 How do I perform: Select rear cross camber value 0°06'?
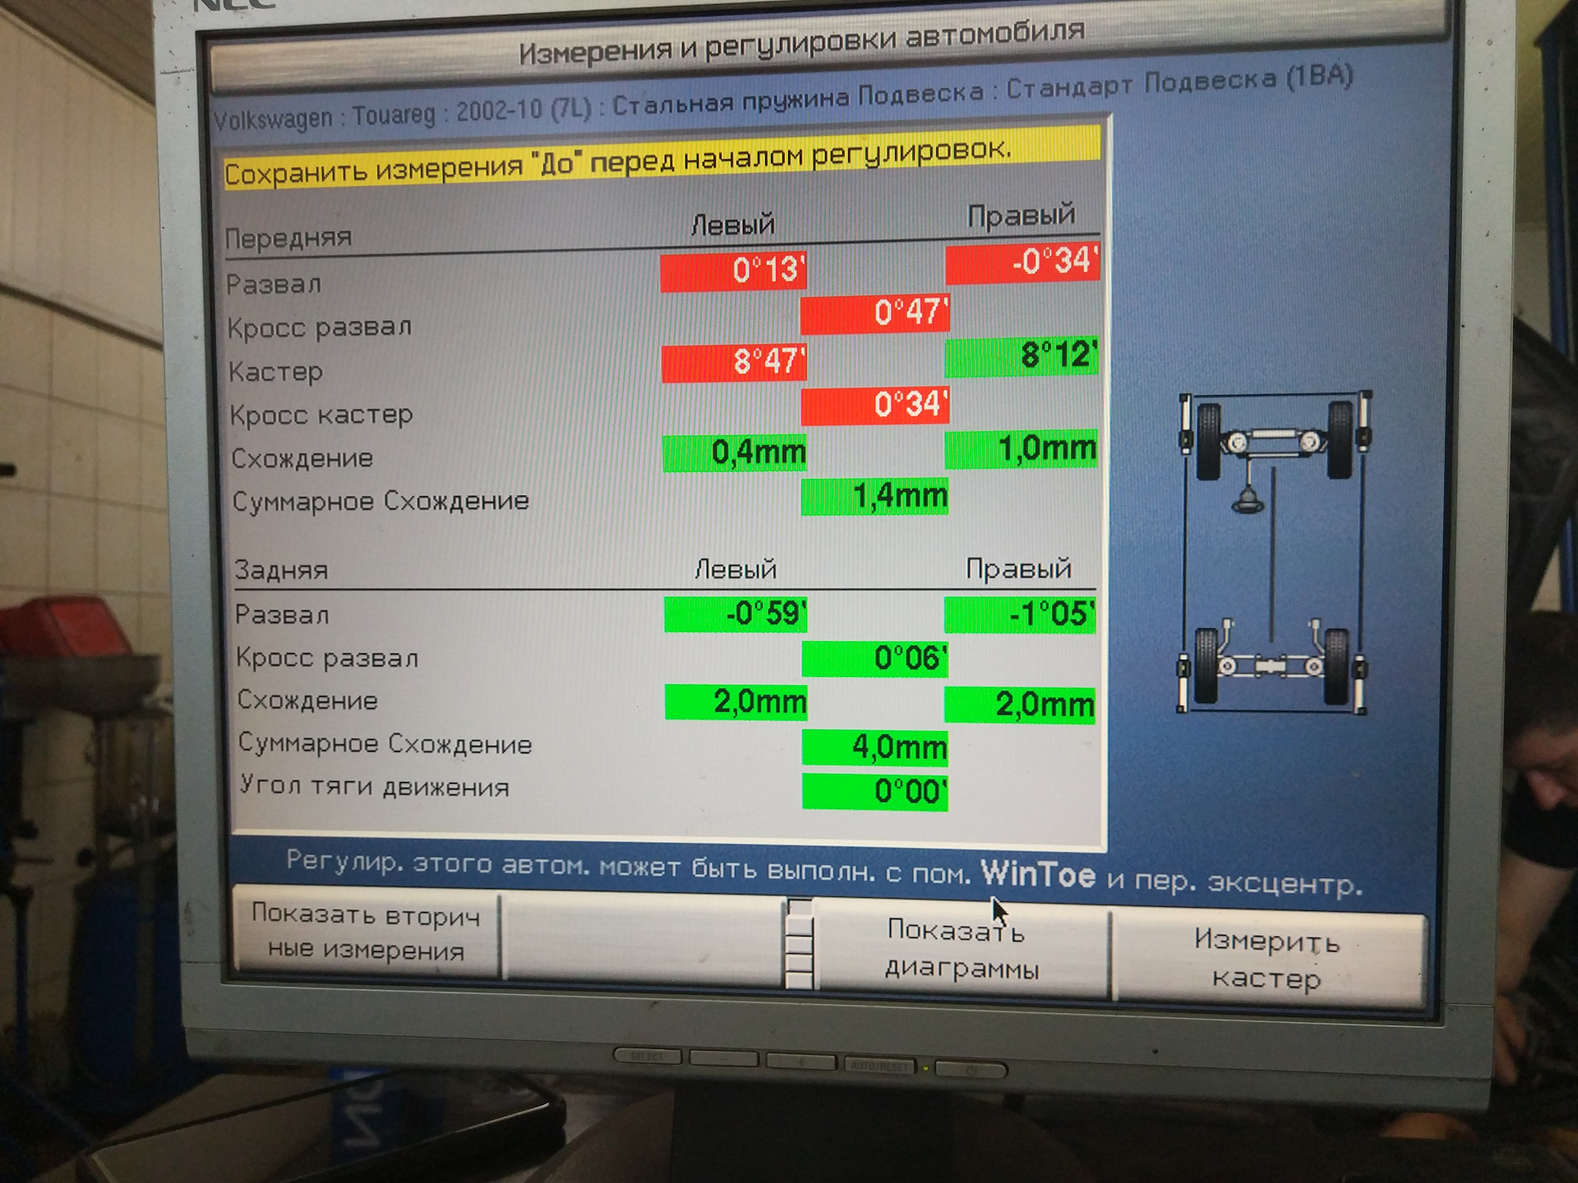(875, 659)
